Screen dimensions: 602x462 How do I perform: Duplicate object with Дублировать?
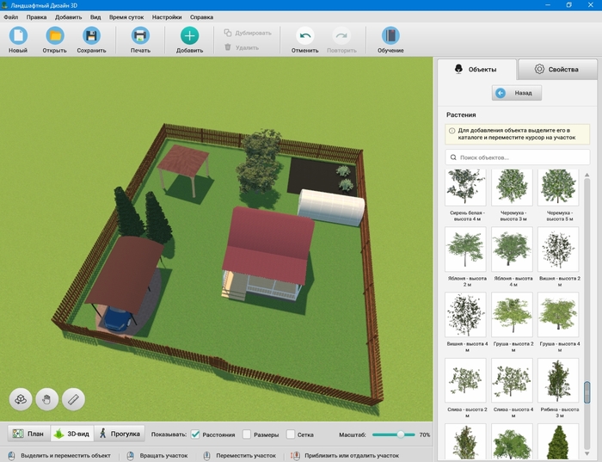pyautogui.click(x=248, y=33)
